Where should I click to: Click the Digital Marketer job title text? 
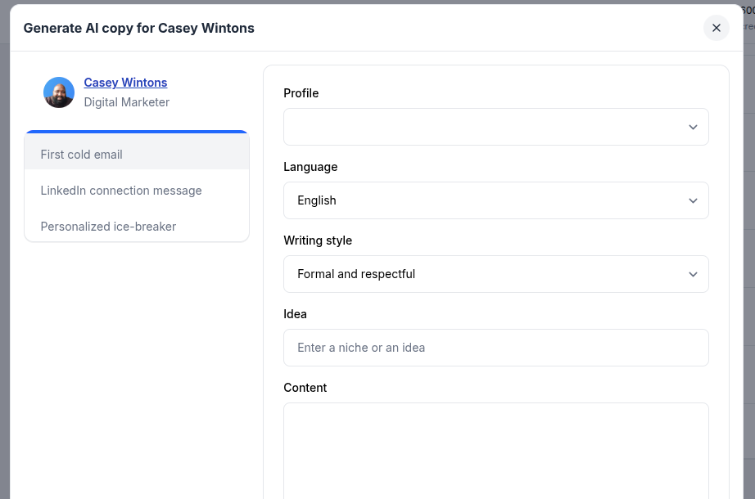point(127,102)
